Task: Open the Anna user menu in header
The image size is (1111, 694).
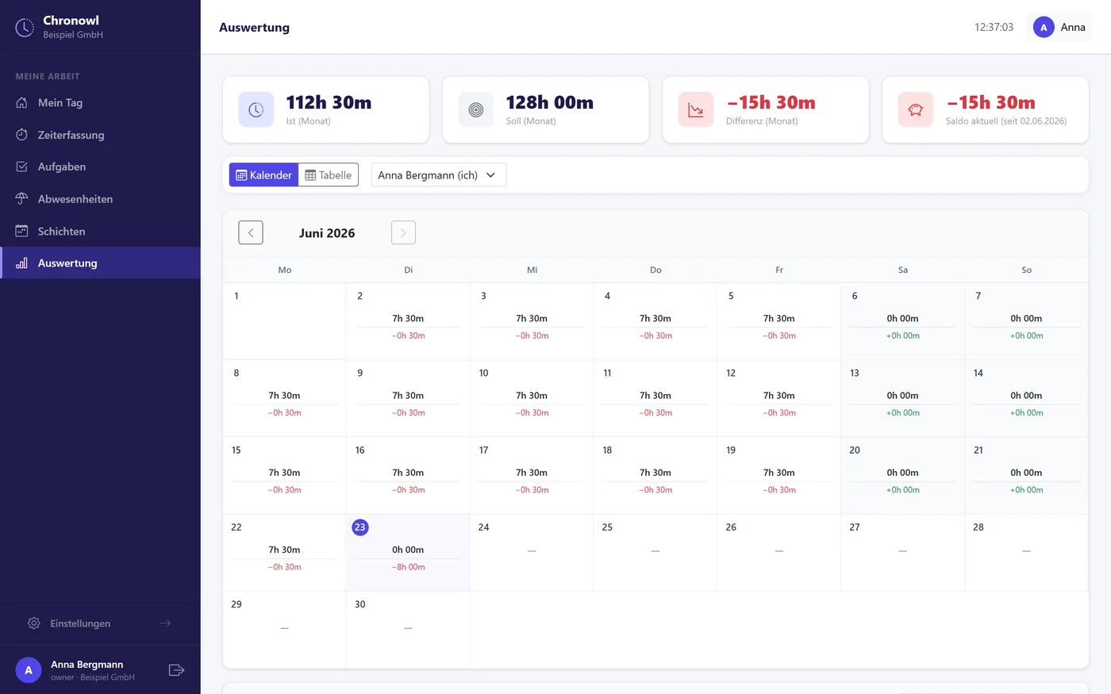Action: 1059,27
